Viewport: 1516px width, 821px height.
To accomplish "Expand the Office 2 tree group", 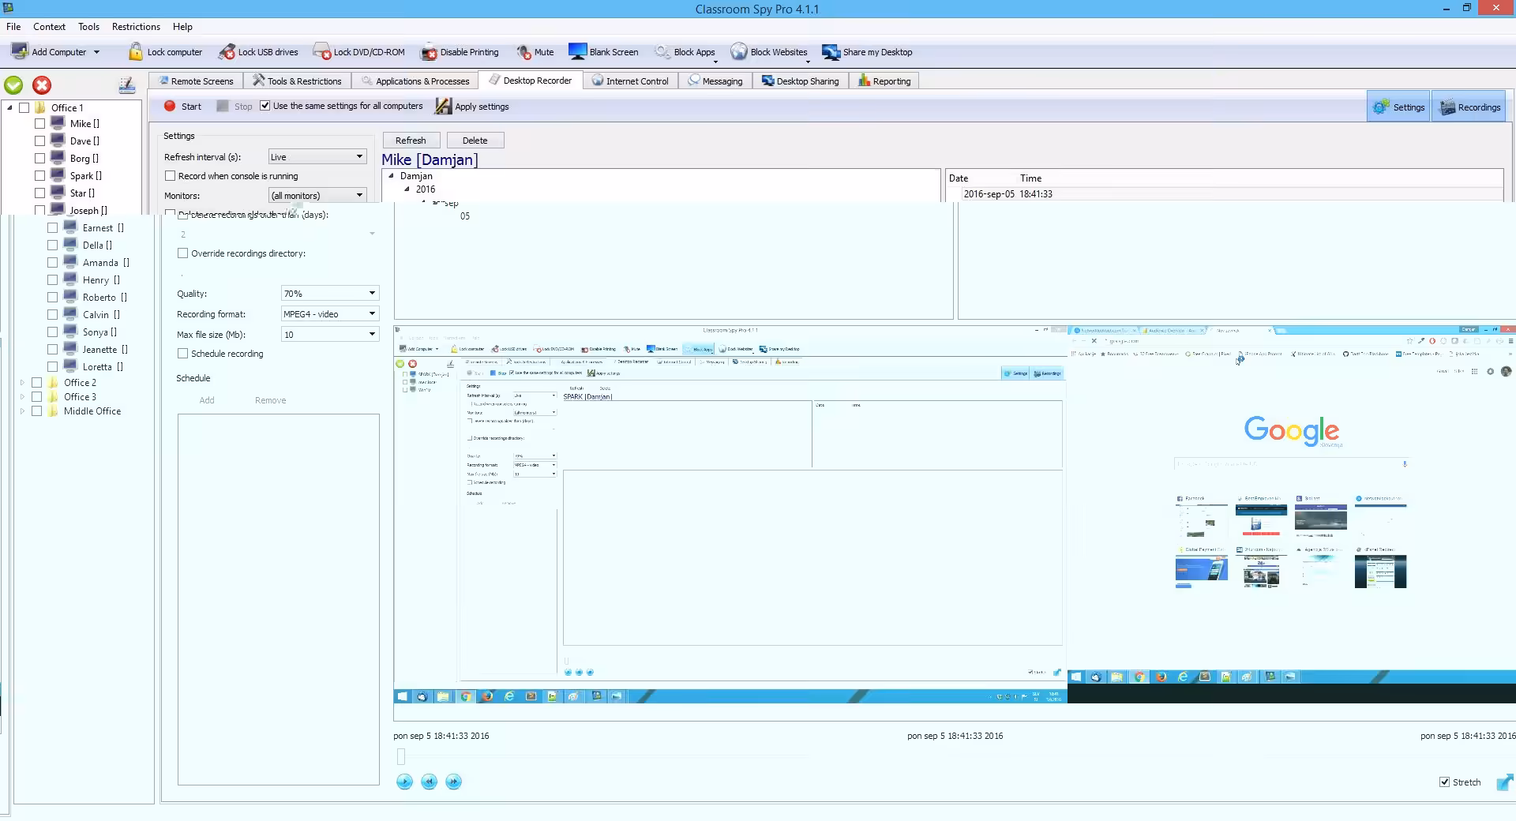I will (x=22, y=383).
